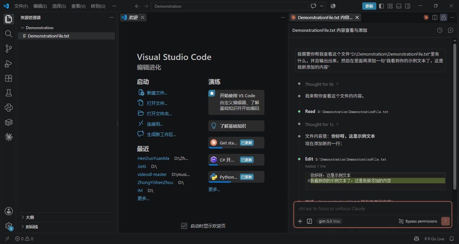This screenshot has width=459, height=244.
Task: Open the glm-5.3 Max model selector
Action: coord(329,221)
